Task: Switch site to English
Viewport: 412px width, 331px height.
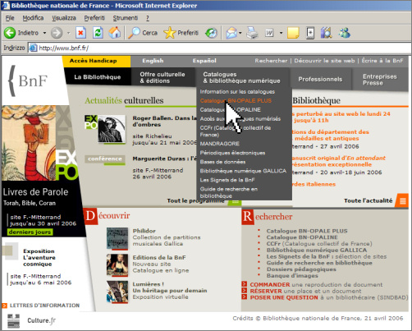Action: click(x=153, y=61)
